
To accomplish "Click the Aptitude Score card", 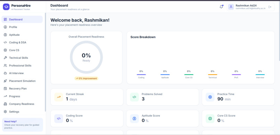I will pos(163,119).
